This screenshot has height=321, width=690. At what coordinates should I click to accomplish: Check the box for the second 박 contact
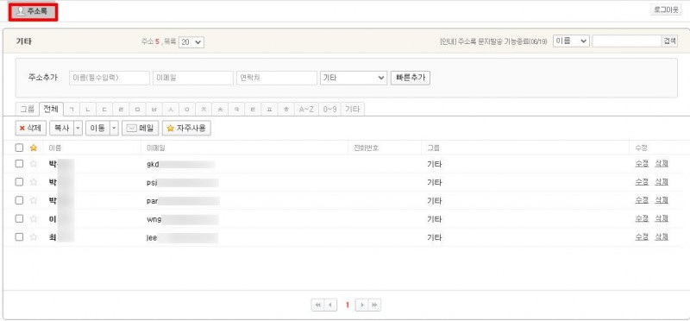point(19,182)
